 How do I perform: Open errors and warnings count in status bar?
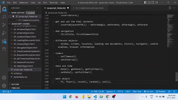point(7,91)
